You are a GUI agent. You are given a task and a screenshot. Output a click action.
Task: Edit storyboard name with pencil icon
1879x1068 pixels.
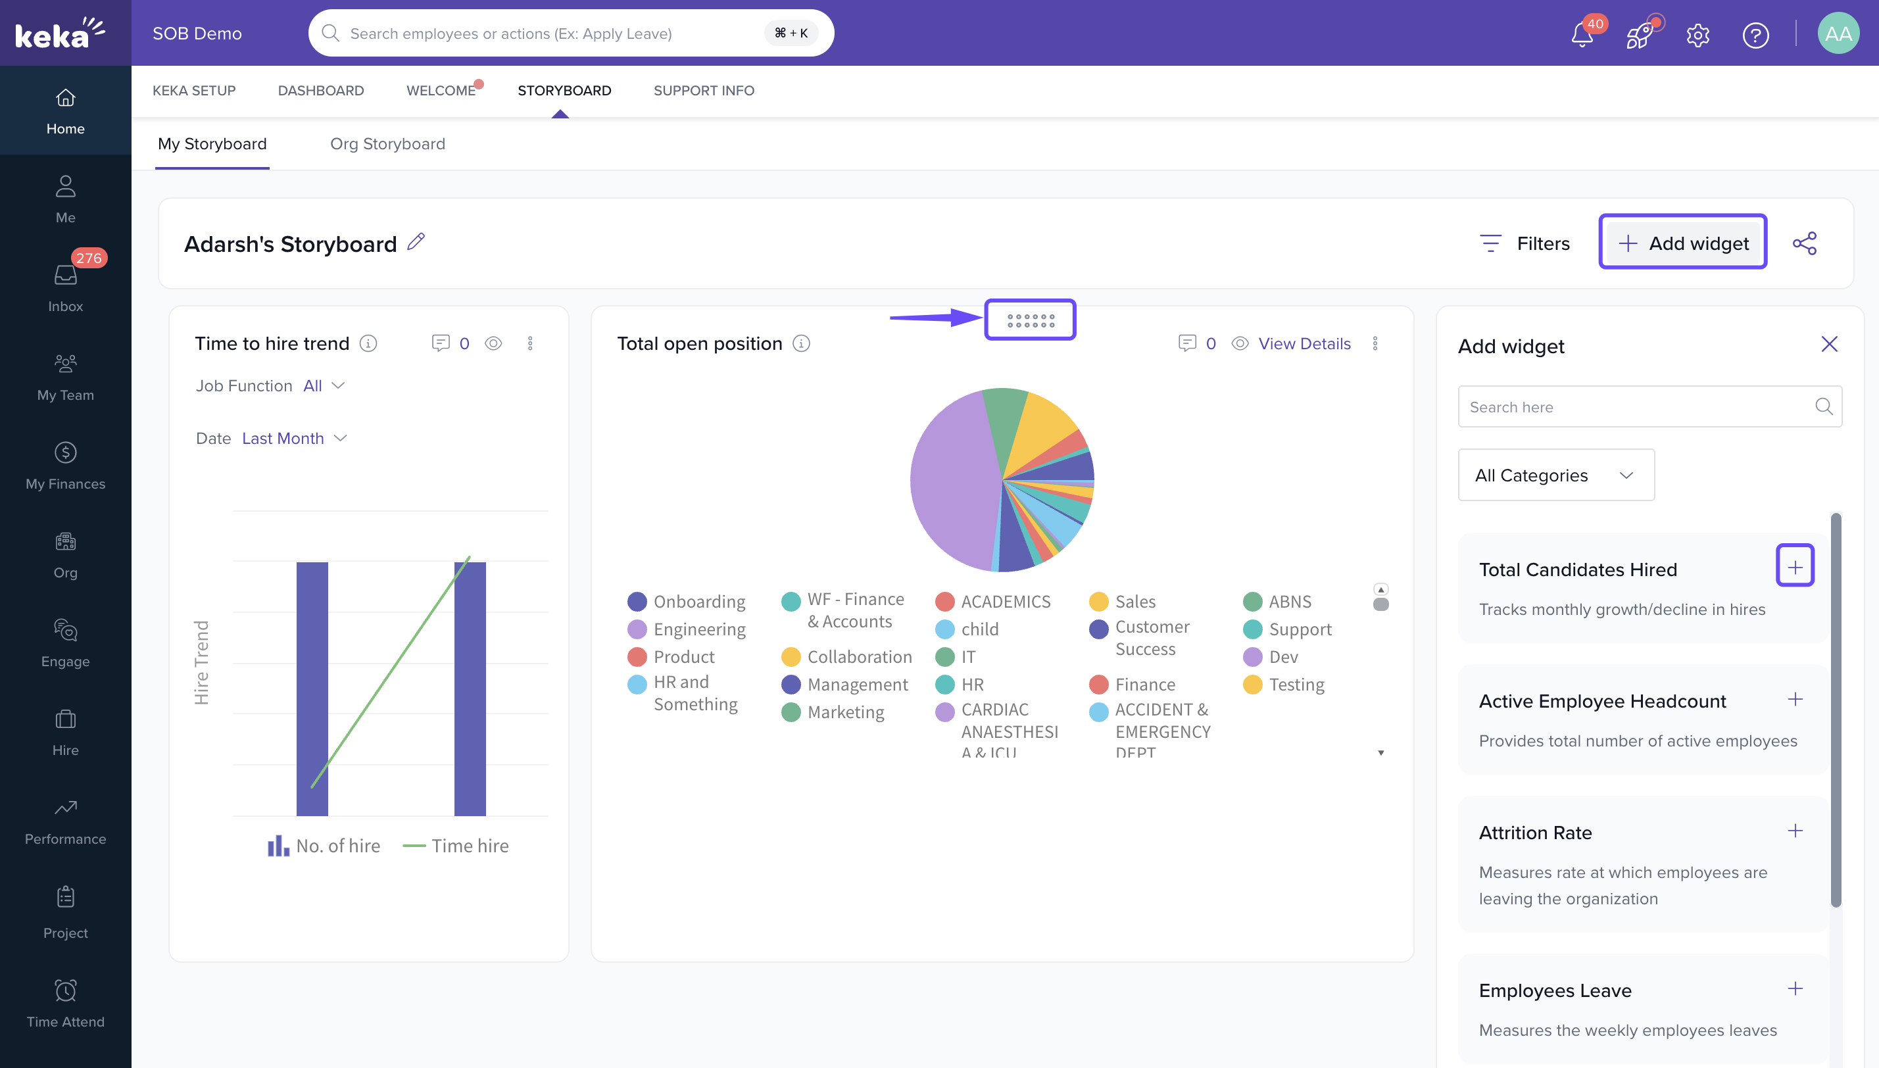tap(416, 241)
